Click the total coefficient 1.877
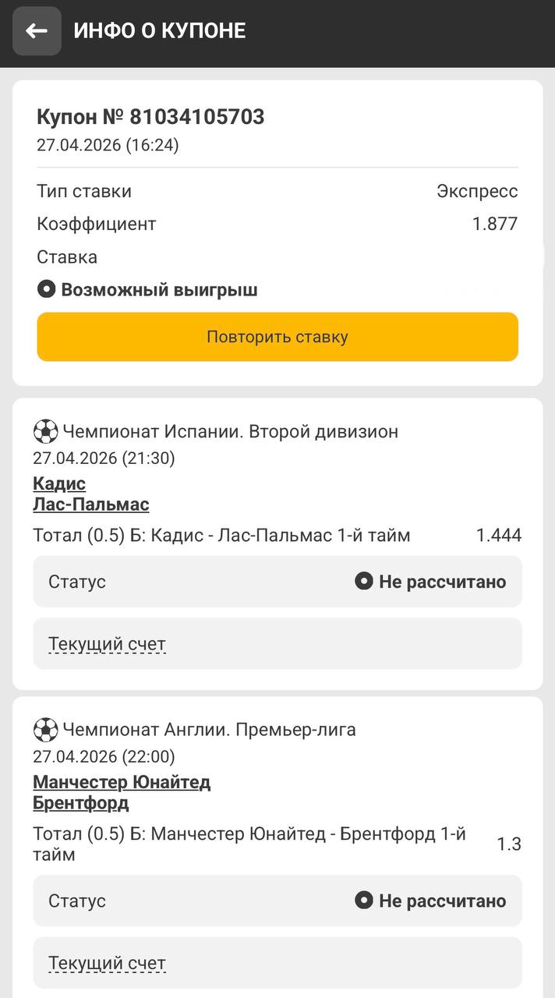 pyautogui.click(x=494, y=225)
